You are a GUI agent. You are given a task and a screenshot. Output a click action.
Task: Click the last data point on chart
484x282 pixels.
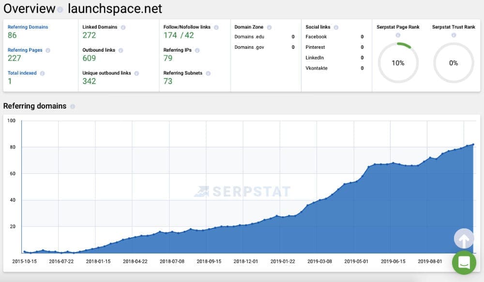click(x=473, y=144)
